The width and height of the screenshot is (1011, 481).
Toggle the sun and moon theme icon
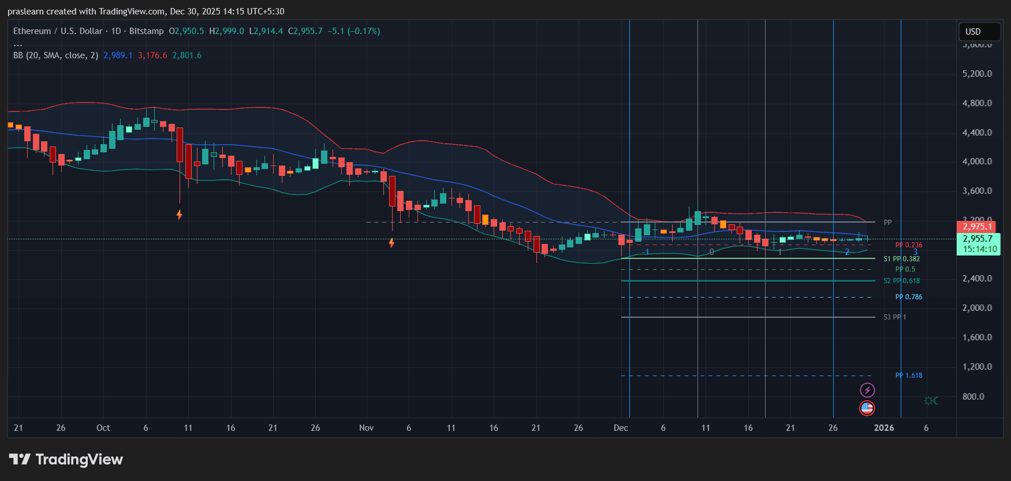(931, 401)
